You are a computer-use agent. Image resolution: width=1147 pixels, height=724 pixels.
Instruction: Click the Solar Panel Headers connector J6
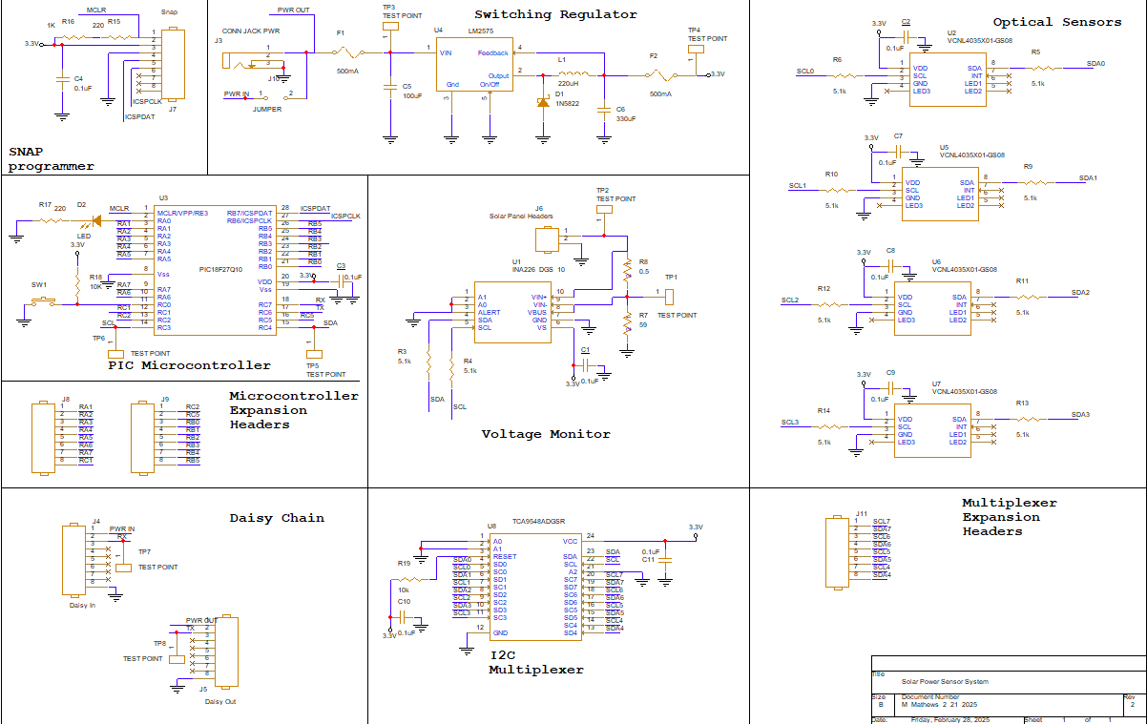tap(547, 238)
